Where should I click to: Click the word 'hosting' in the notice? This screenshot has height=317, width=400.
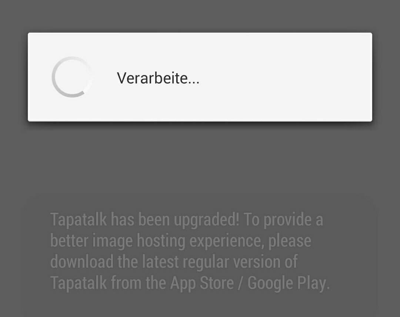click(161, 241)
